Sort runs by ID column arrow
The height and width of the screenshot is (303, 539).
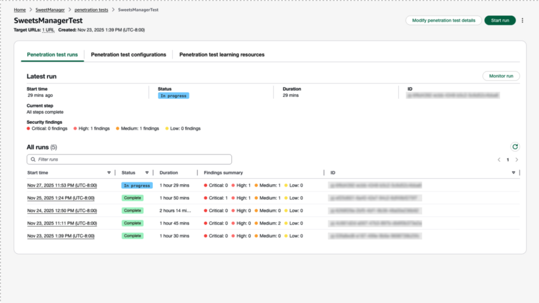(514, 173)
